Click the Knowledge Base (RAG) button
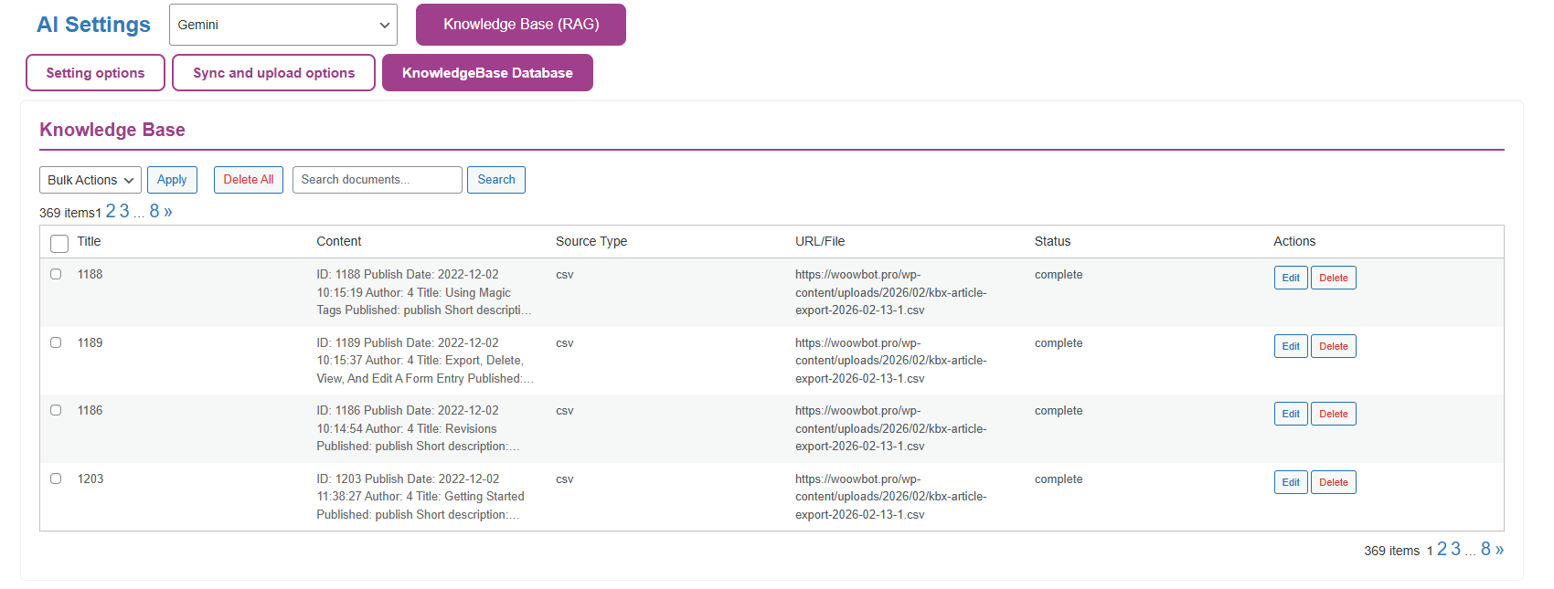Screen dimensions: 1554x589 (x=520, y=25)
